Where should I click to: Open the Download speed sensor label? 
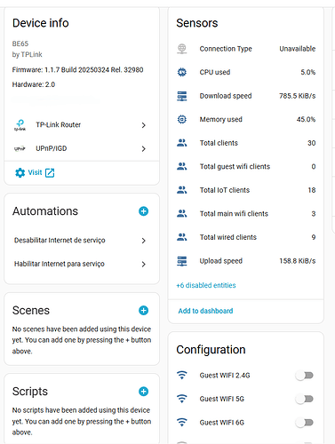tap(226, 96)
